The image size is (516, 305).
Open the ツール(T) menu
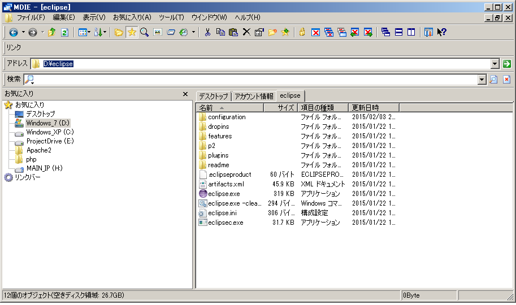(171, 18)
